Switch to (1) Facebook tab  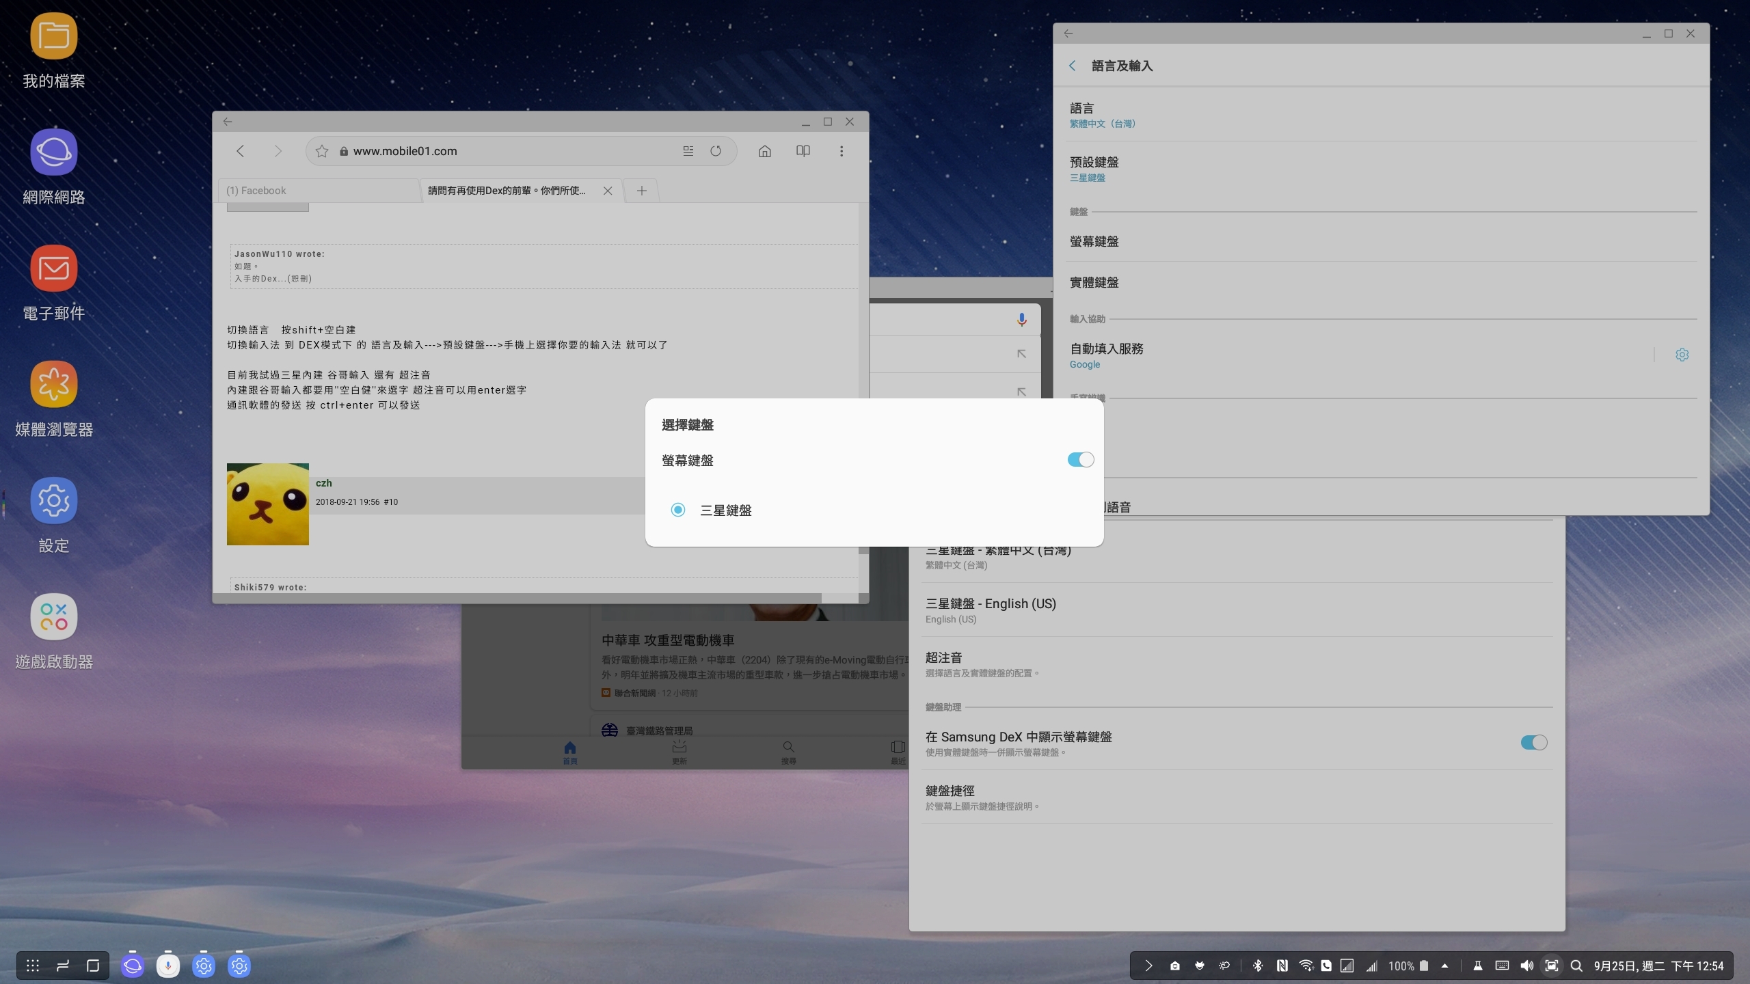click(x=319, y=191)
